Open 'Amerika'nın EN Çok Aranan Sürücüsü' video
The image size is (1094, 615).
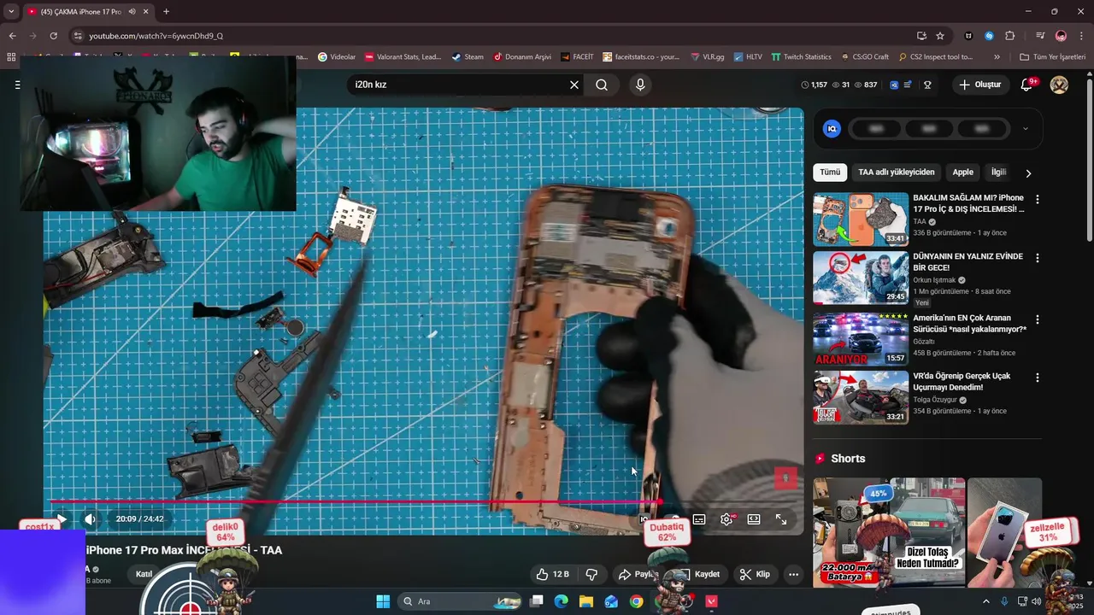[970, 323]
